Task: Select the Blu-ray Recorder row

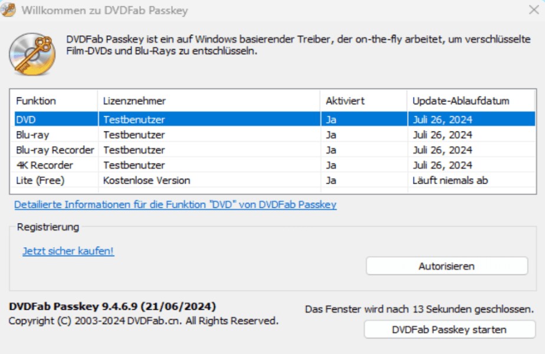Action: pos(275,150)
